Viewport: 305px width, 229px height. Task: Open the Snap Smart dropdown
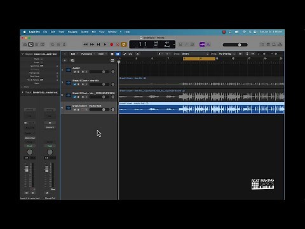[x=195, y=54]
